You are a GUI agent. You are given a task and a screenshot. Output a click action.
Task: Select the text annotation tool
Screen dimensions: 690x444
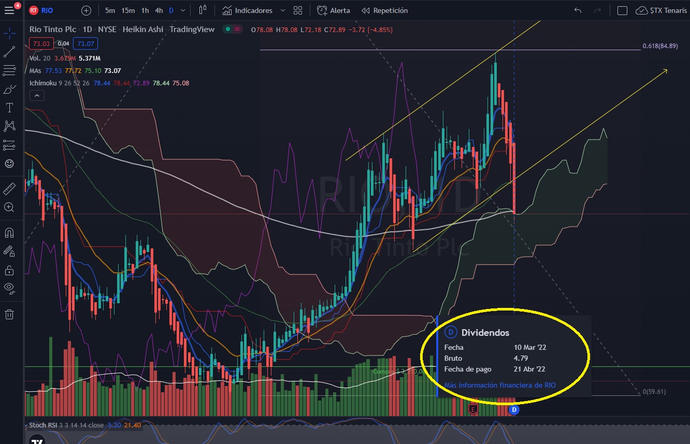(9, 108)
